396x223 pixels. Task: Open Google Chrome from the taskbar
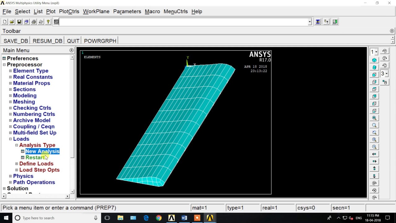(159, 218)
